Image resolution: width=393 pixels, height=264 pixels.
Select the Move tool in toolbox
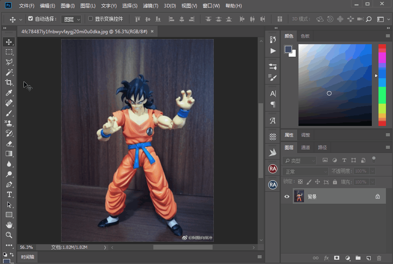coord(9,42)
